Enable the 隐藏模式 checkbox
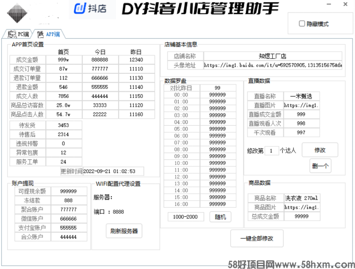 pos(302,24)
